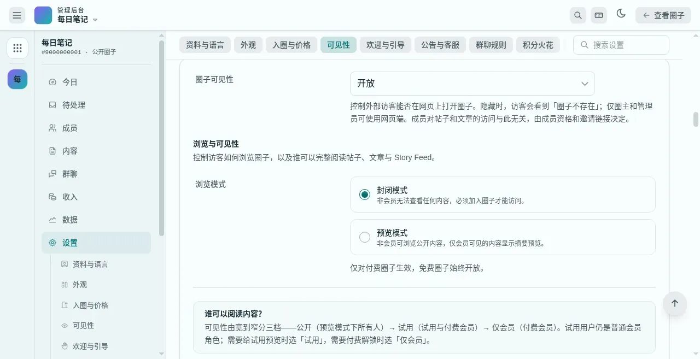The image size is (700, 359).
Task: Switch to 外观 tab
Action: [x=248, y=45]
